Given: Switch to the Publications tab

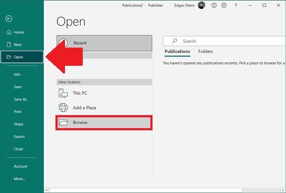Looking at the screenshot, I should tap(177, 51).
